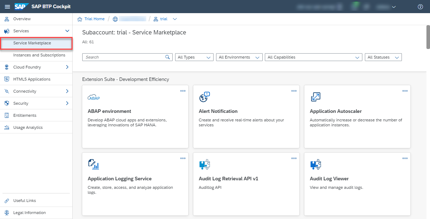This screenshot has height=219, width=430.
Task: Click the Application Logging Service tile icon
Action: coord(93,164)
